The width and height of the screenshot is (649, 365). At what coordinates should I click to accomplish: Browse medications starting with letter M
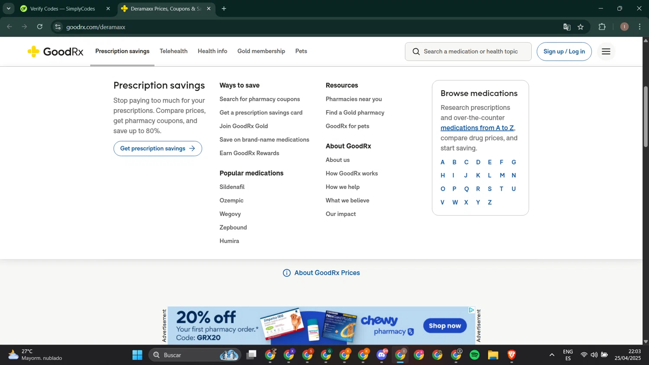(x=502, y=176)
